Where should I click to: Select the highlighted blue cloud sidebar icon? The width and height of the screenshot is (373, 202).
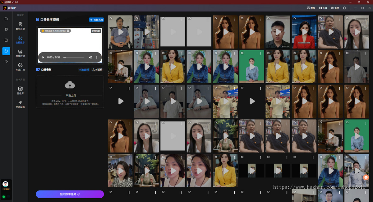point(6,51)
